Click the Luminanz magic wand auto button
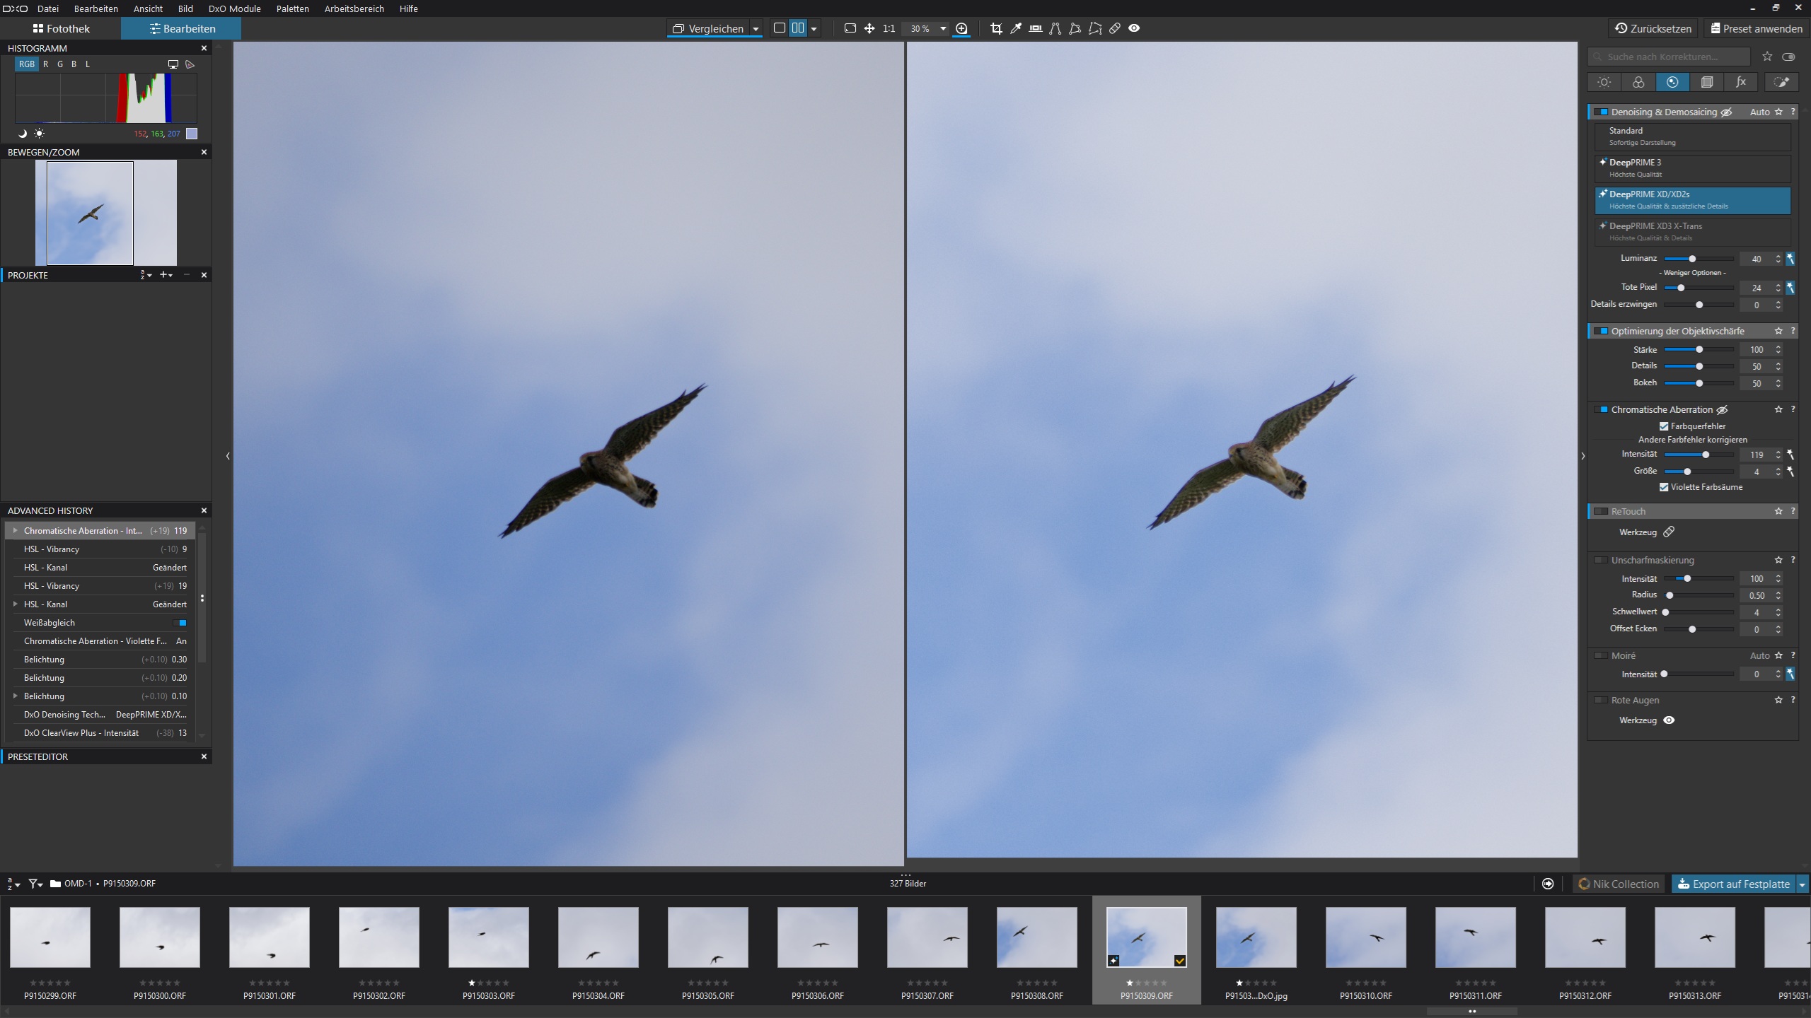The image size is (1811, 1018). (x=1790, y=259)
